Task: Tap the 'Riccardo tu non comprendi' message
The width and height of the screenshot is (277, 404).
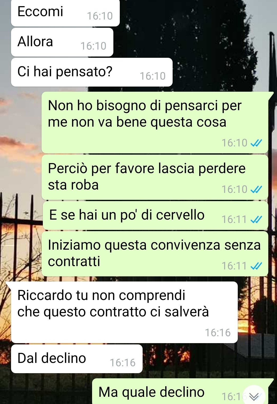Action: (x=124, y=312)
